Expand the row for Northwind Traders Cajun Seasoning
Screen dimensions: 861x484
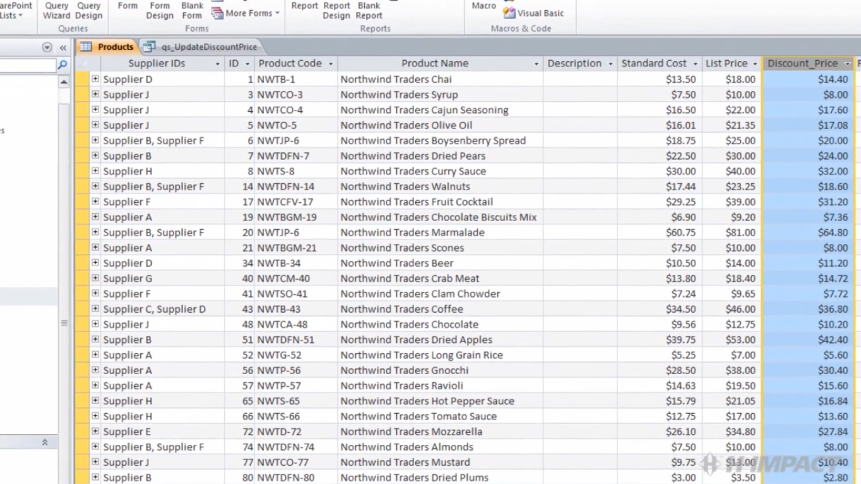click(95, 109)
